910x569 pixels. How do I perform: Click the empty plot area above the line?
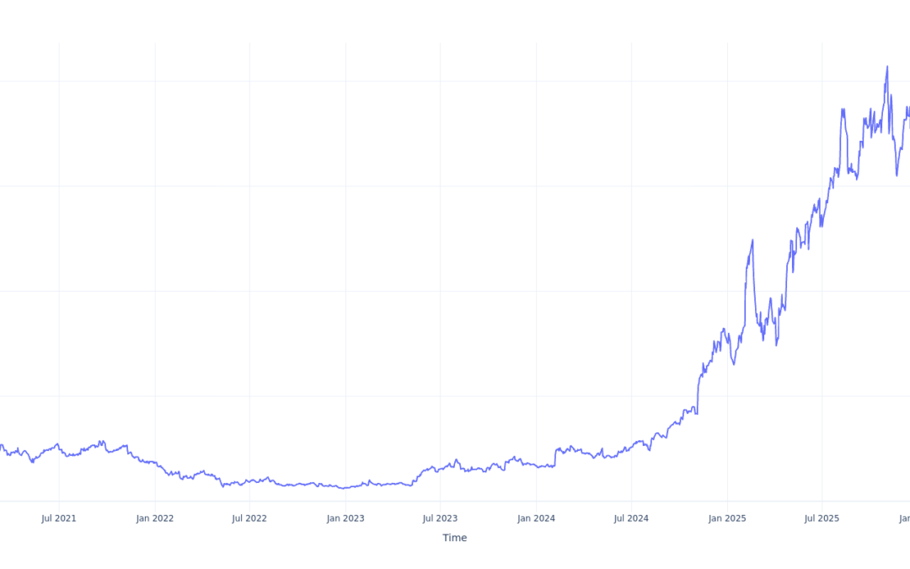pyautogui.click(x=337, y=253)
